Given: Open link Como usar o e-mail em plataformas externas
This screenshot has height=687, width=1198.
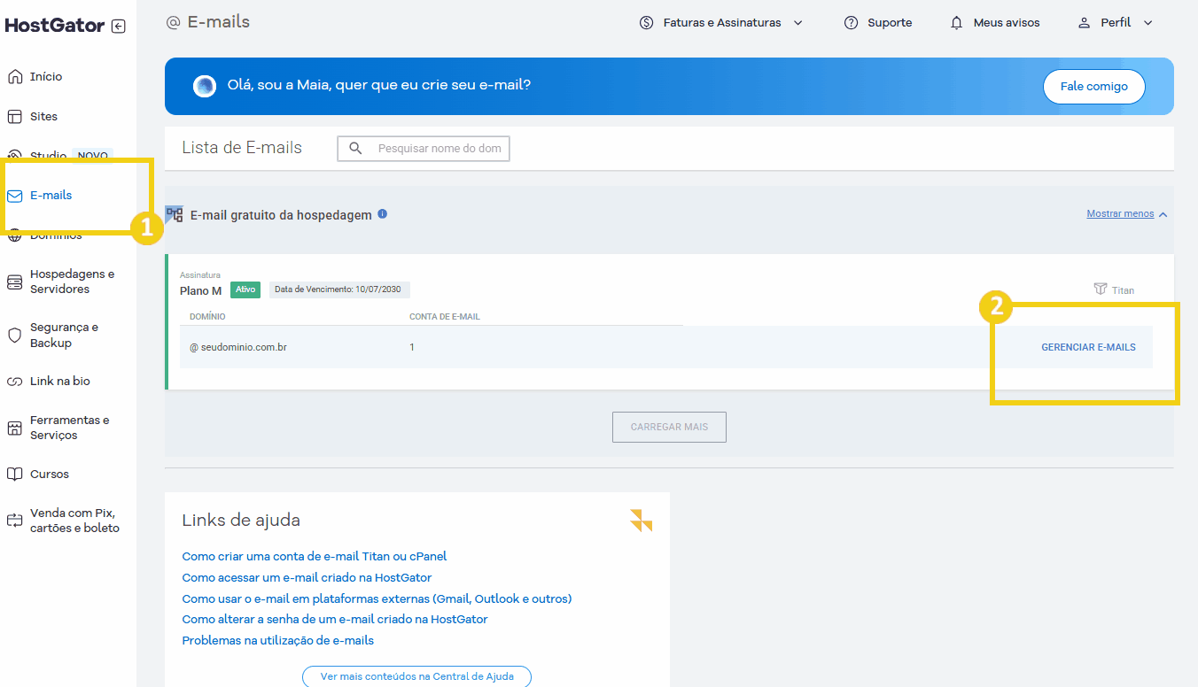Looking at the screenshot, I should [377, 598].
